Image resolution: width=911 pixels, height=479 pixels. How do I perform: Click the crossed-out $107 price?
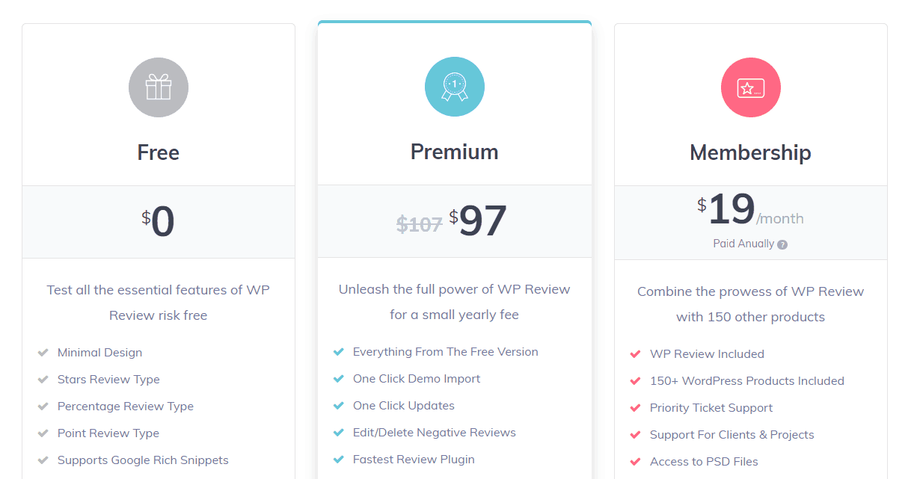click(420, 224)
